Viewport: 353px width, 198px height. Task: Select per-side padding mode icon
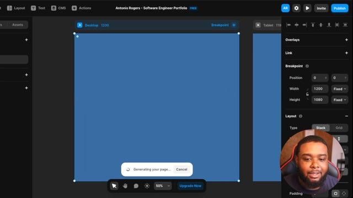[344, 193]
